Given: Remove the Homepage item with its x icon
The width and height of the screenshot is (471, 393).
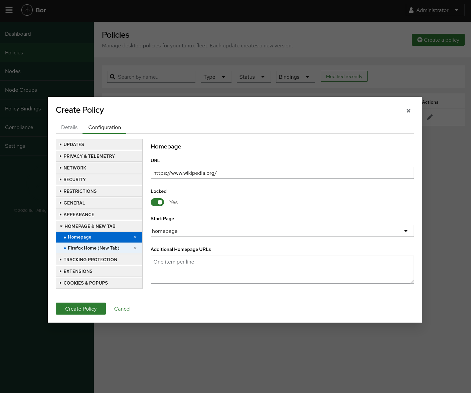Looking at the screenshot, I should tap(135, 237).
